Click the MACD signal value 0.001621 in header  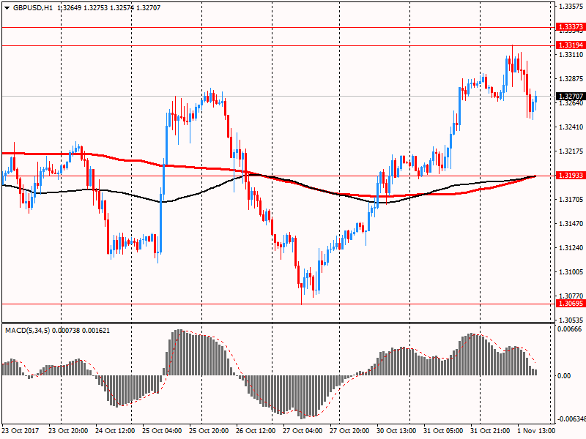(x=96, y=331)
